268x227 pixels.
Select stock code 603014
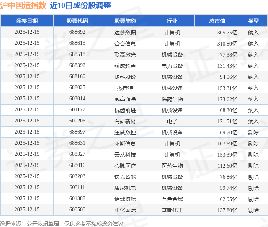pos(77,99)
